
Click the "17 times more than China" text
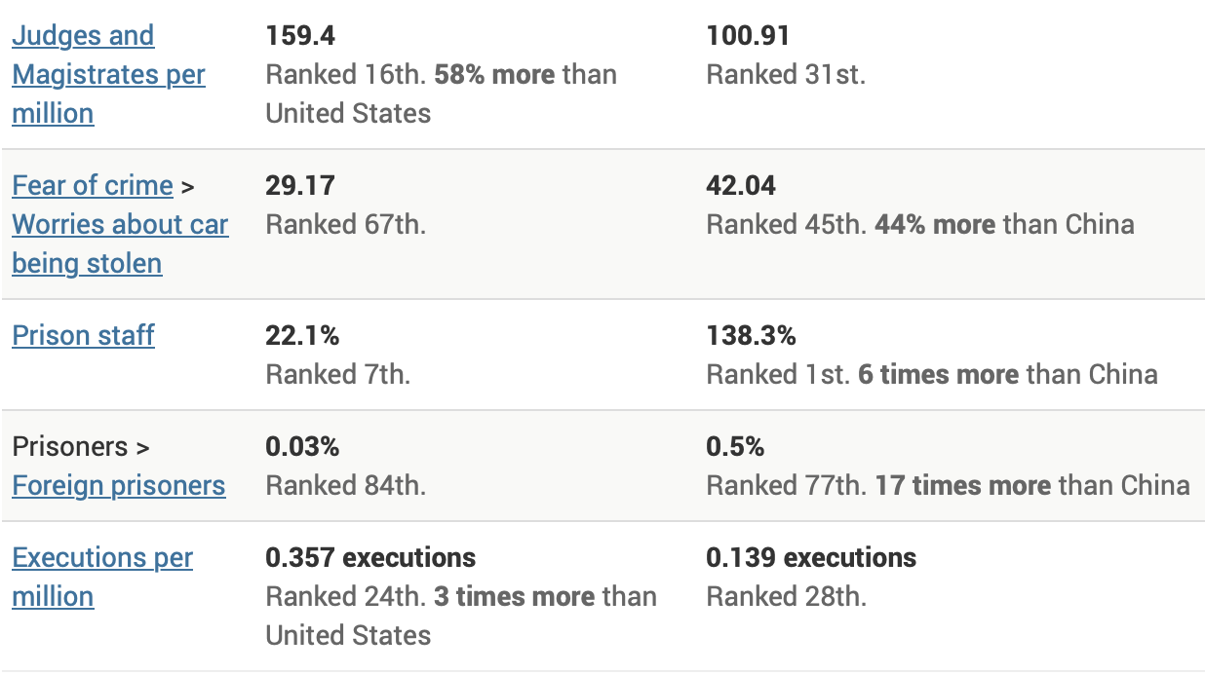point(1031,486)
